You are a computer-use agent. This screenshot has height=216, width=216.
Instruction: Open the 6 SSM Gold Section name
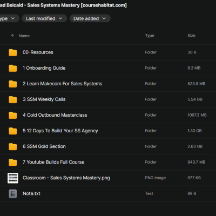coord(44,146)
